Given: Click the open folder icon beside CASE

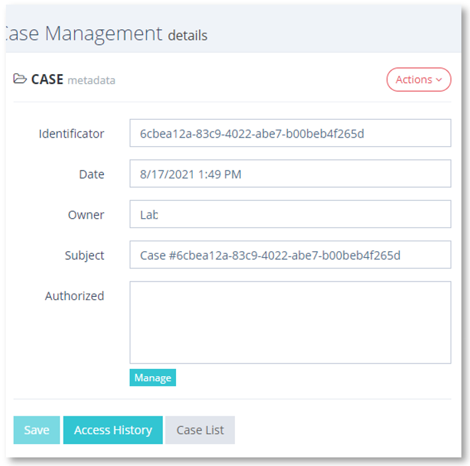Looking at the screenshot, I should (x=20, y=79).
